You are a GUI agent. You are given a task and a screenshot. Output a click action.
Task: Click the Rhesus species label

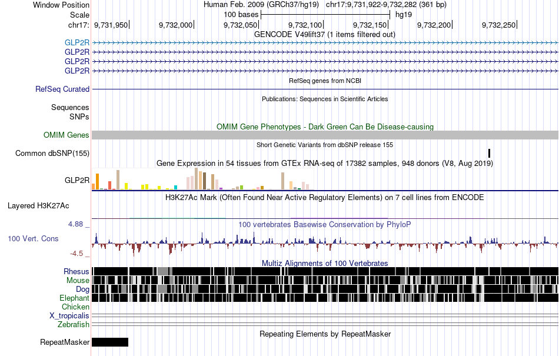point(76,271)
